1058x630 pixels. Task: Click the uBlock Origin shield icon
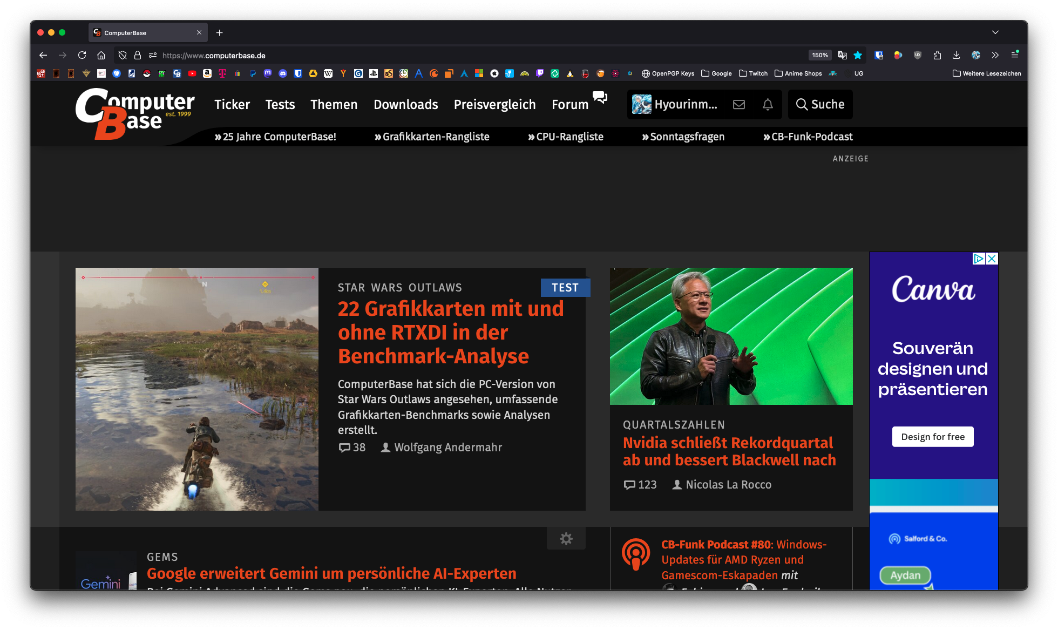pyautogui.click(x=917, y=55)
